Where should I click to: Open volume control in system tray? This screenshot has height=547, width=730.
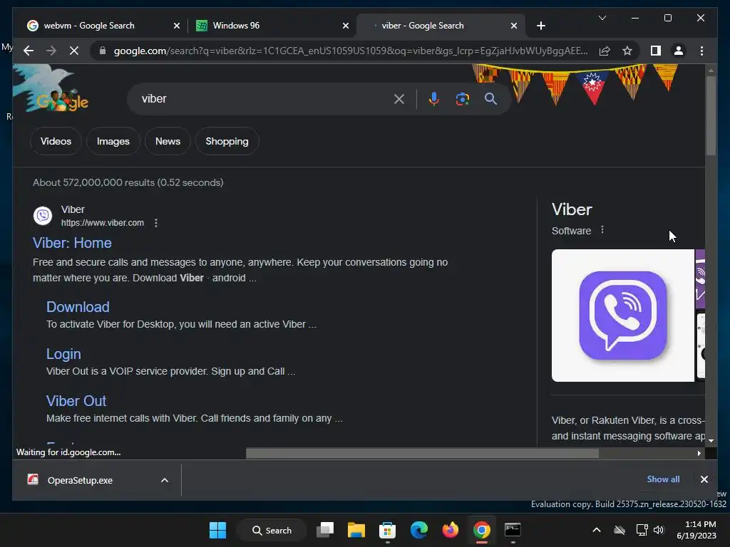[658, 530]
